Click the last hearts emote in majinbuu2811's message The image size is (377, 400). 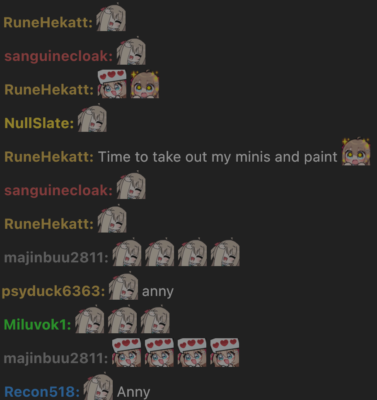coord(225,353)
